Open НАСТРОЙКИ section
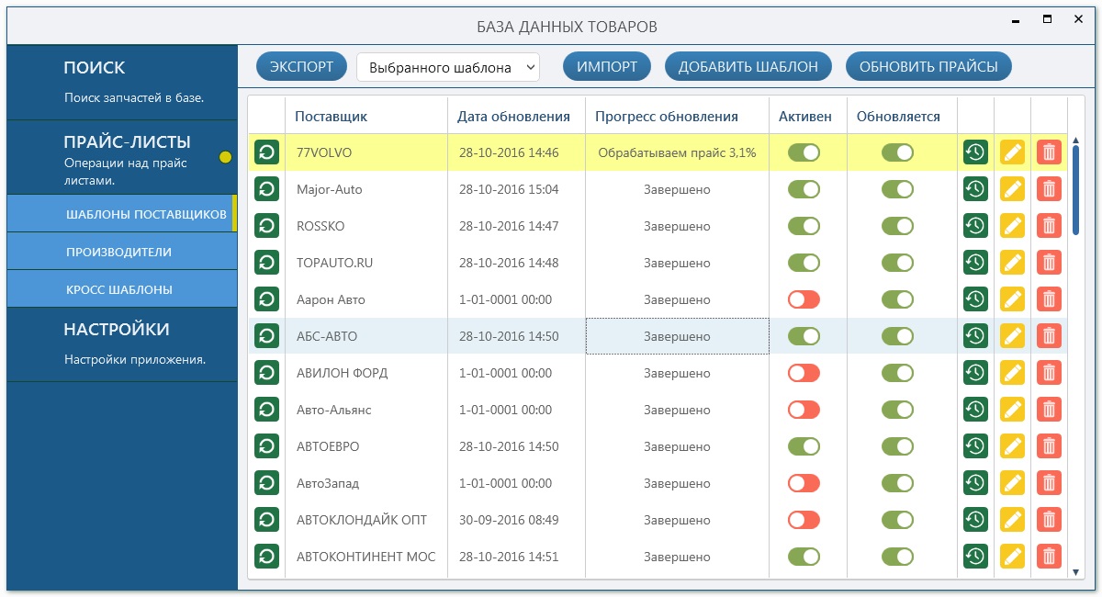The width and height of the screenshot is (1102, 597). [122, 344]
